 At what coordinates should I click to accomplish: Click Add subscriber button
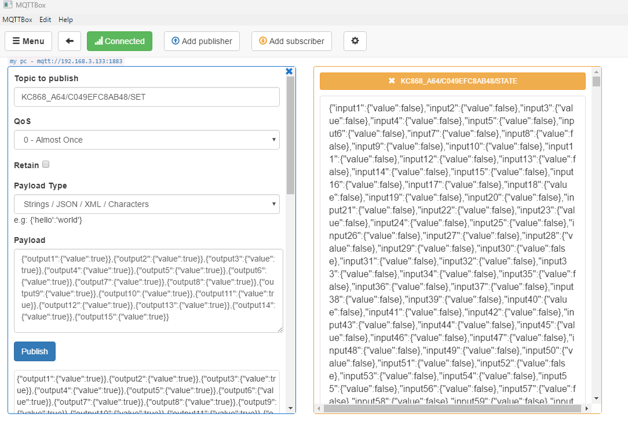coord(291,41)
